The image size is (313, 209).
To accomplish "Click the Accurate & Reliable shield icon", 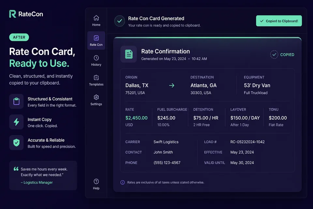I will [16, 143].
